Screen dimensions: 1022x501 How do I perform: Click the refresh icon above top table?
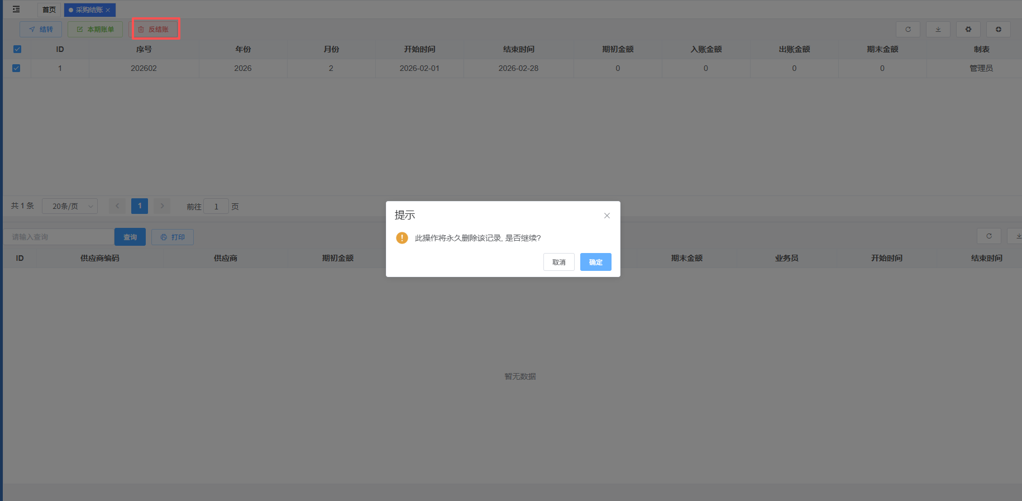[908, 30]
